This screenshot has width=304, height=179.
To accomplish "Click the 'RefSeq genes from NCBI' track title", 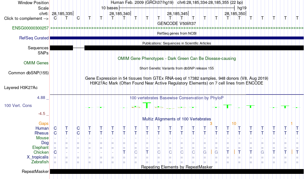I will point(177,33).
